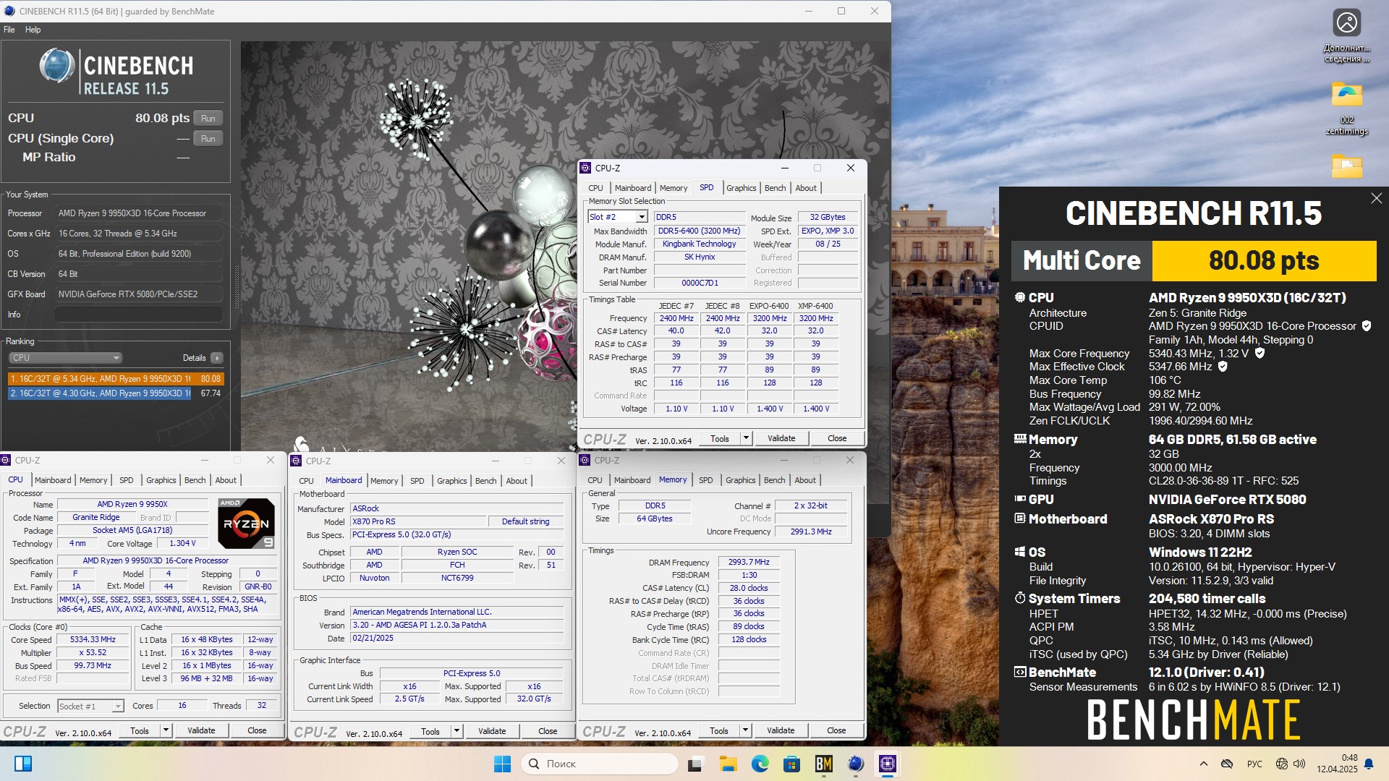Open Tools dropdown arrow in SPD window

pos(746,438)
